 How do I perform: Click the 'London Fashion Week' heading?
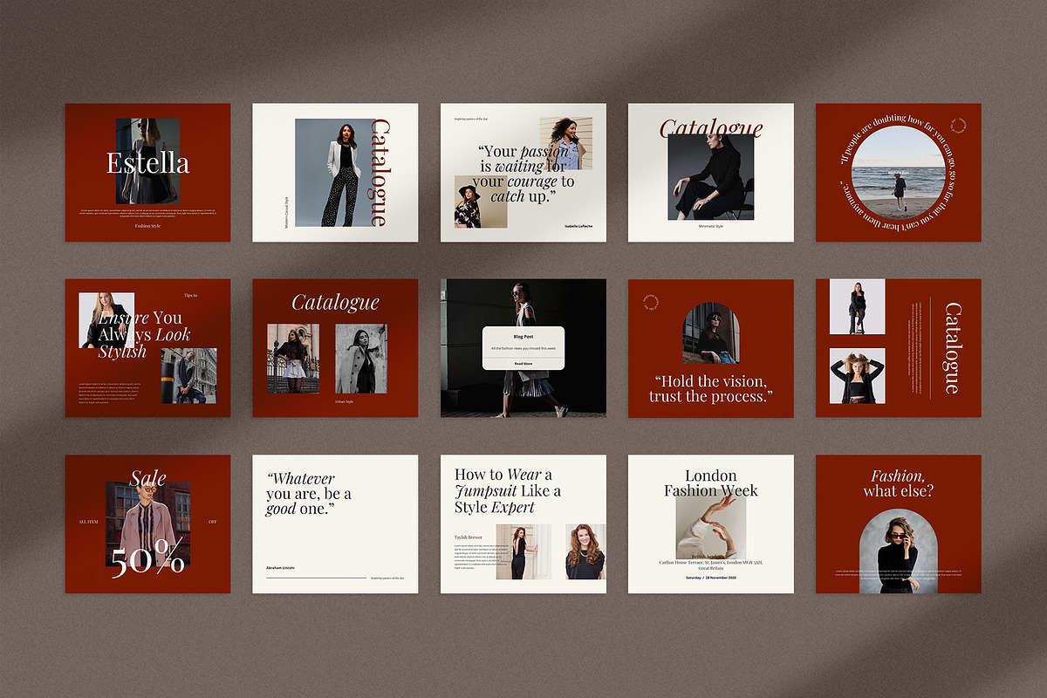(710, 483)
